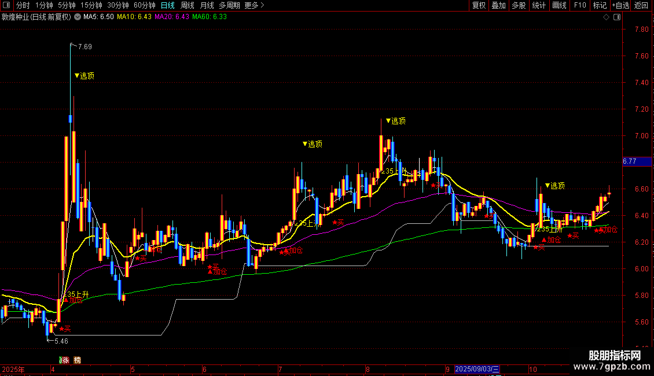Click the 5.60 price axis label
This screenshot has height=376, width=654.
pyautogui.click(x=641, y=322)
